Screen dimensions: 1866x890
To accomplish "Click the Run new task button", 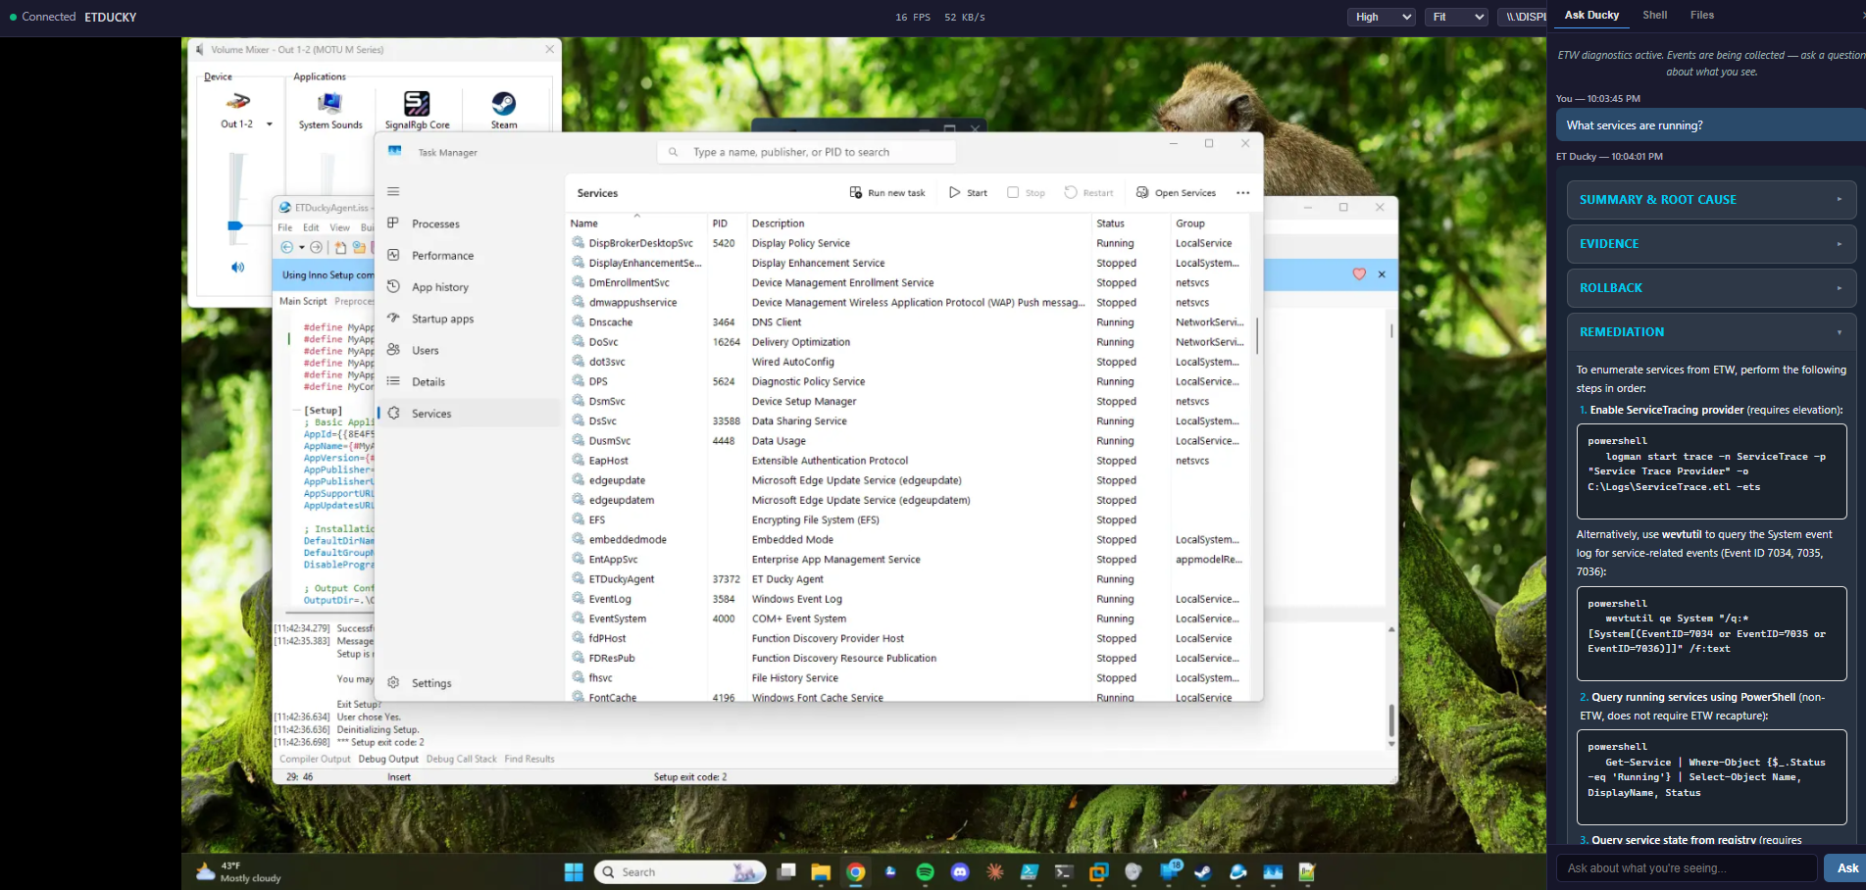I will point(887,192).
